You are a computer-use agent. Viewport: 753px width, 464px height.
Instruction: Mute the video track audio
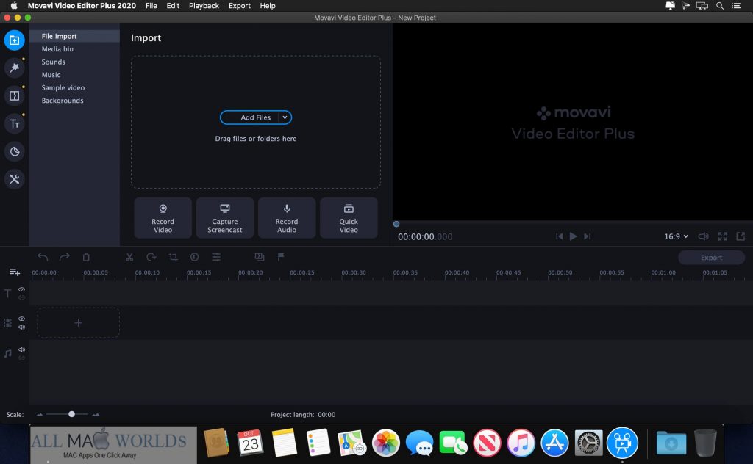21,327
